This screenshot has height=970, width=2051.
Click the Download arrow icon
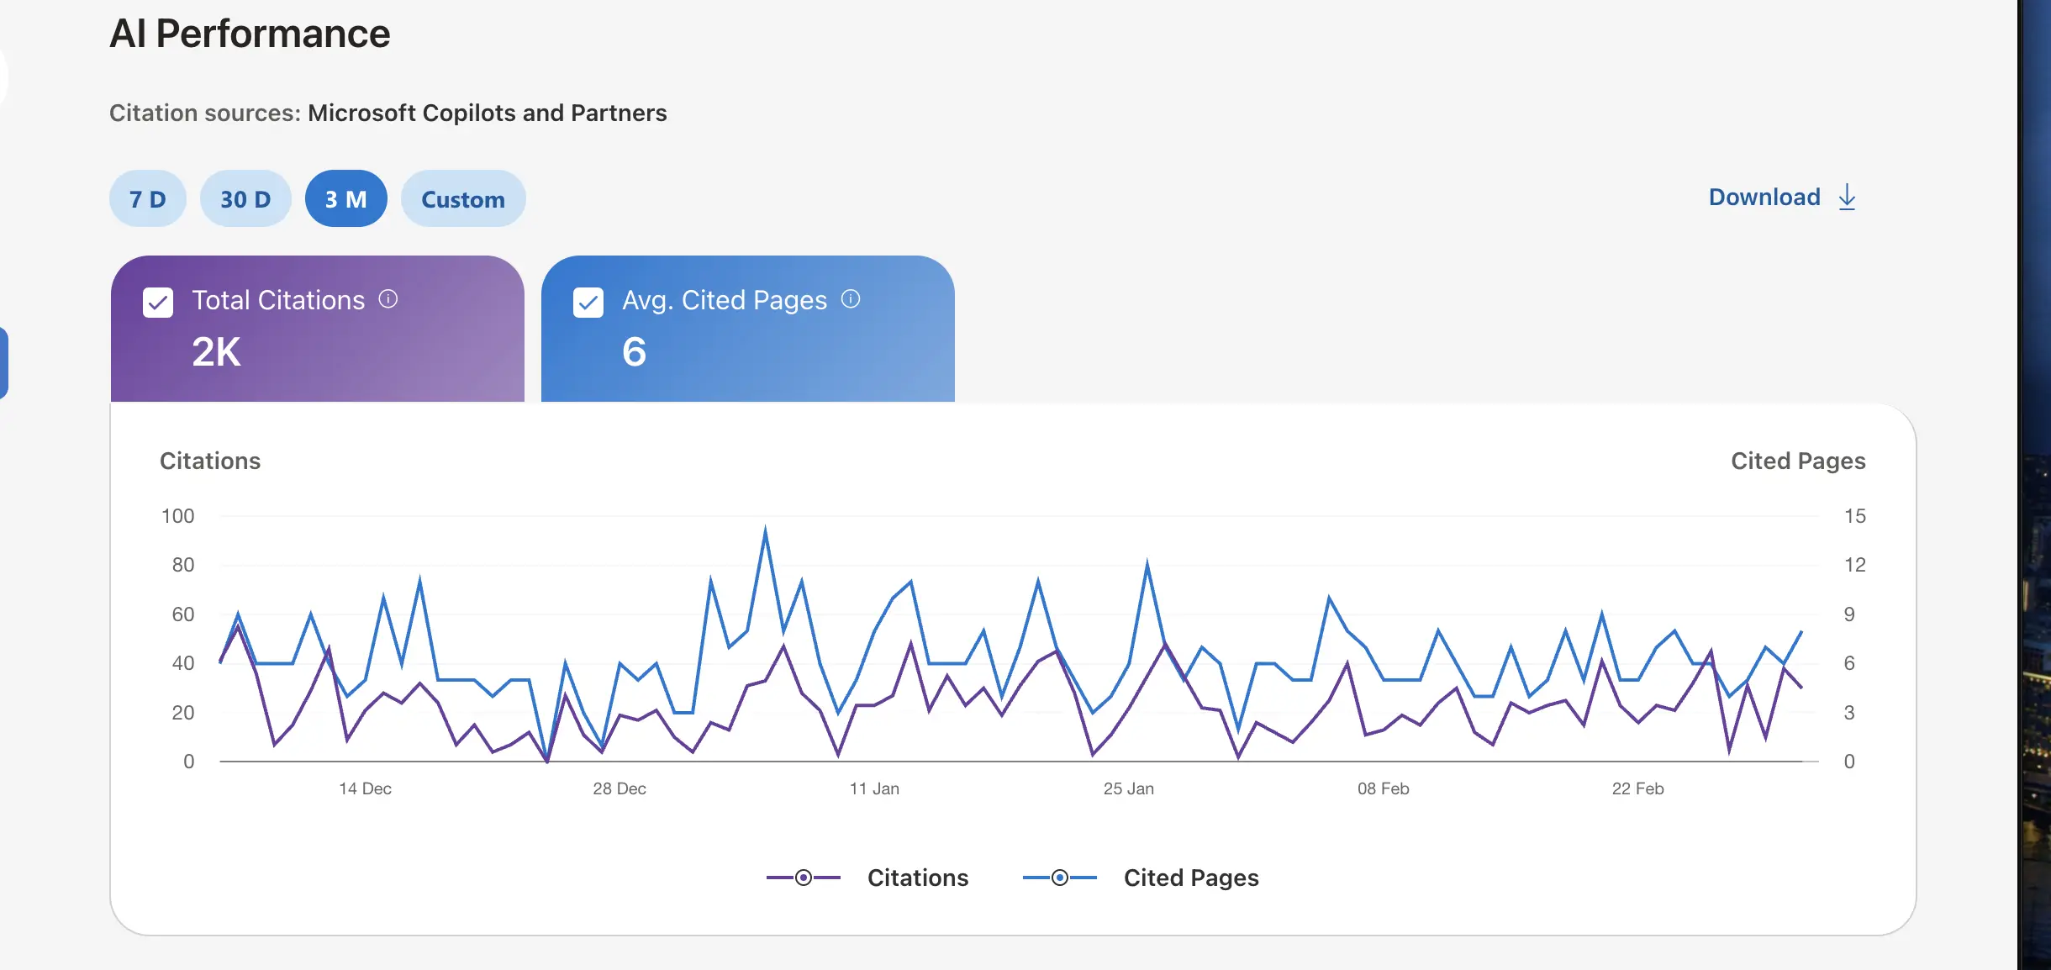(x=1846, y=196)
